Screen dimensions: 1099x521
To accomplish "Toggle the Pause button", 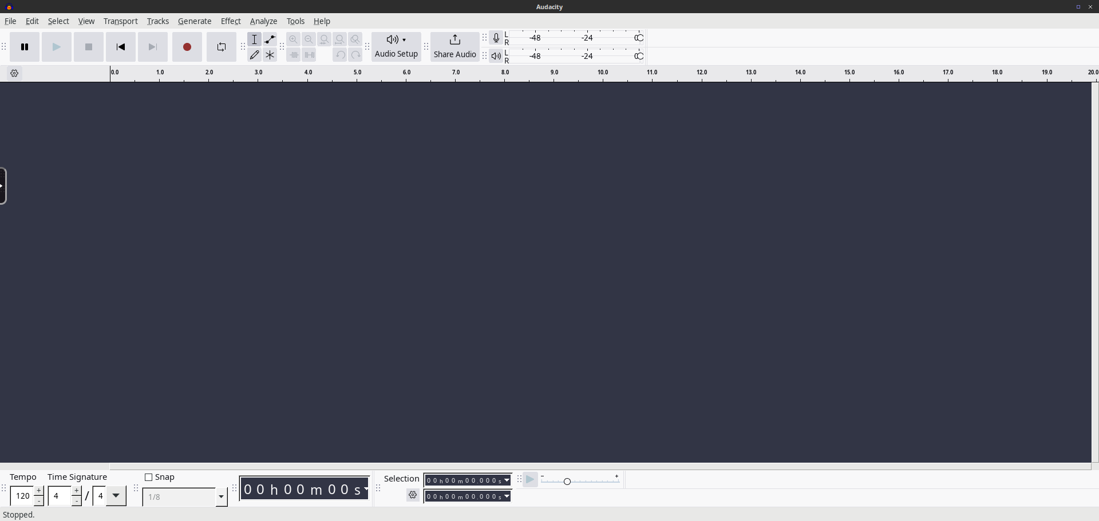I will (x=25, y=47).
